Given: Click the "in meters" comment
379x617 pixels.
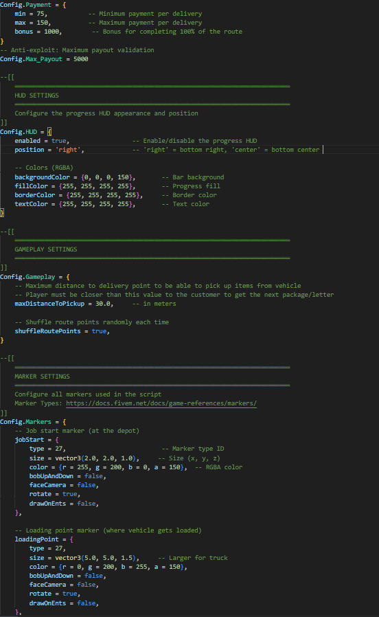Looking at the screenshot, I should [x=154, y=304].
